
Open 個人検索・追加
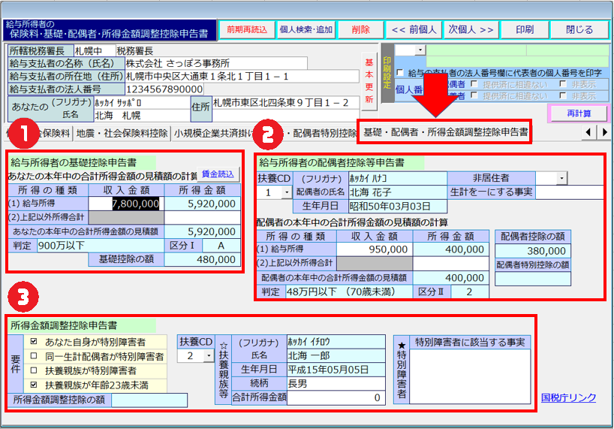pyautogui.click(x=305, y=30)
